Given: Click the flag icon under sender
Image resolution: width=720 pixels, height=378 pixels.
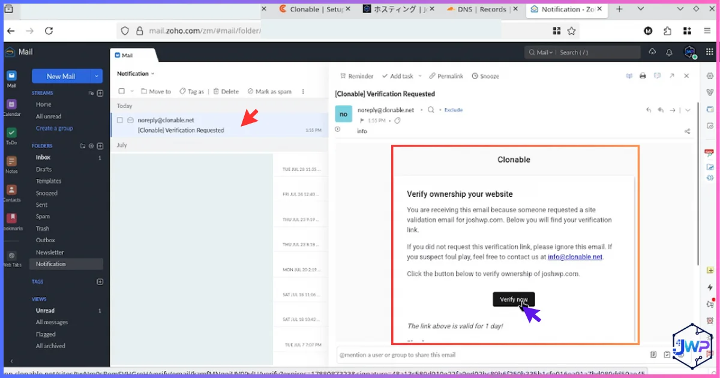Looking at the screenshot, I should [362, 121].
